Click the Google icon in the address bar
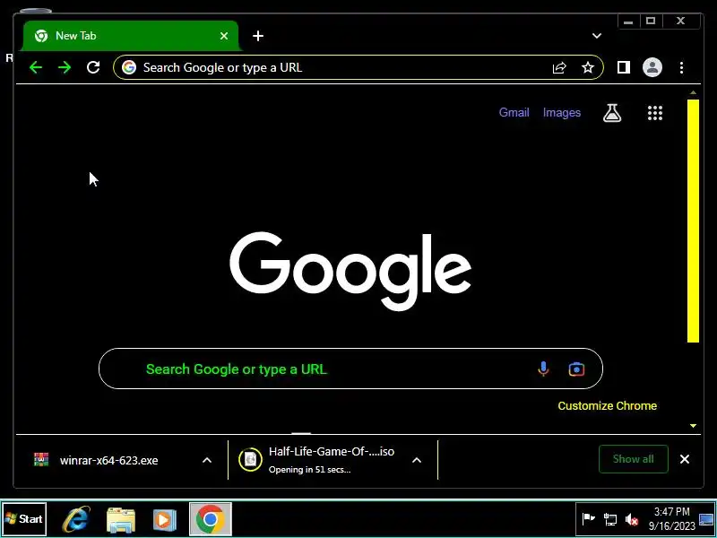The image size is (717, 538). (x=129, y=68)
